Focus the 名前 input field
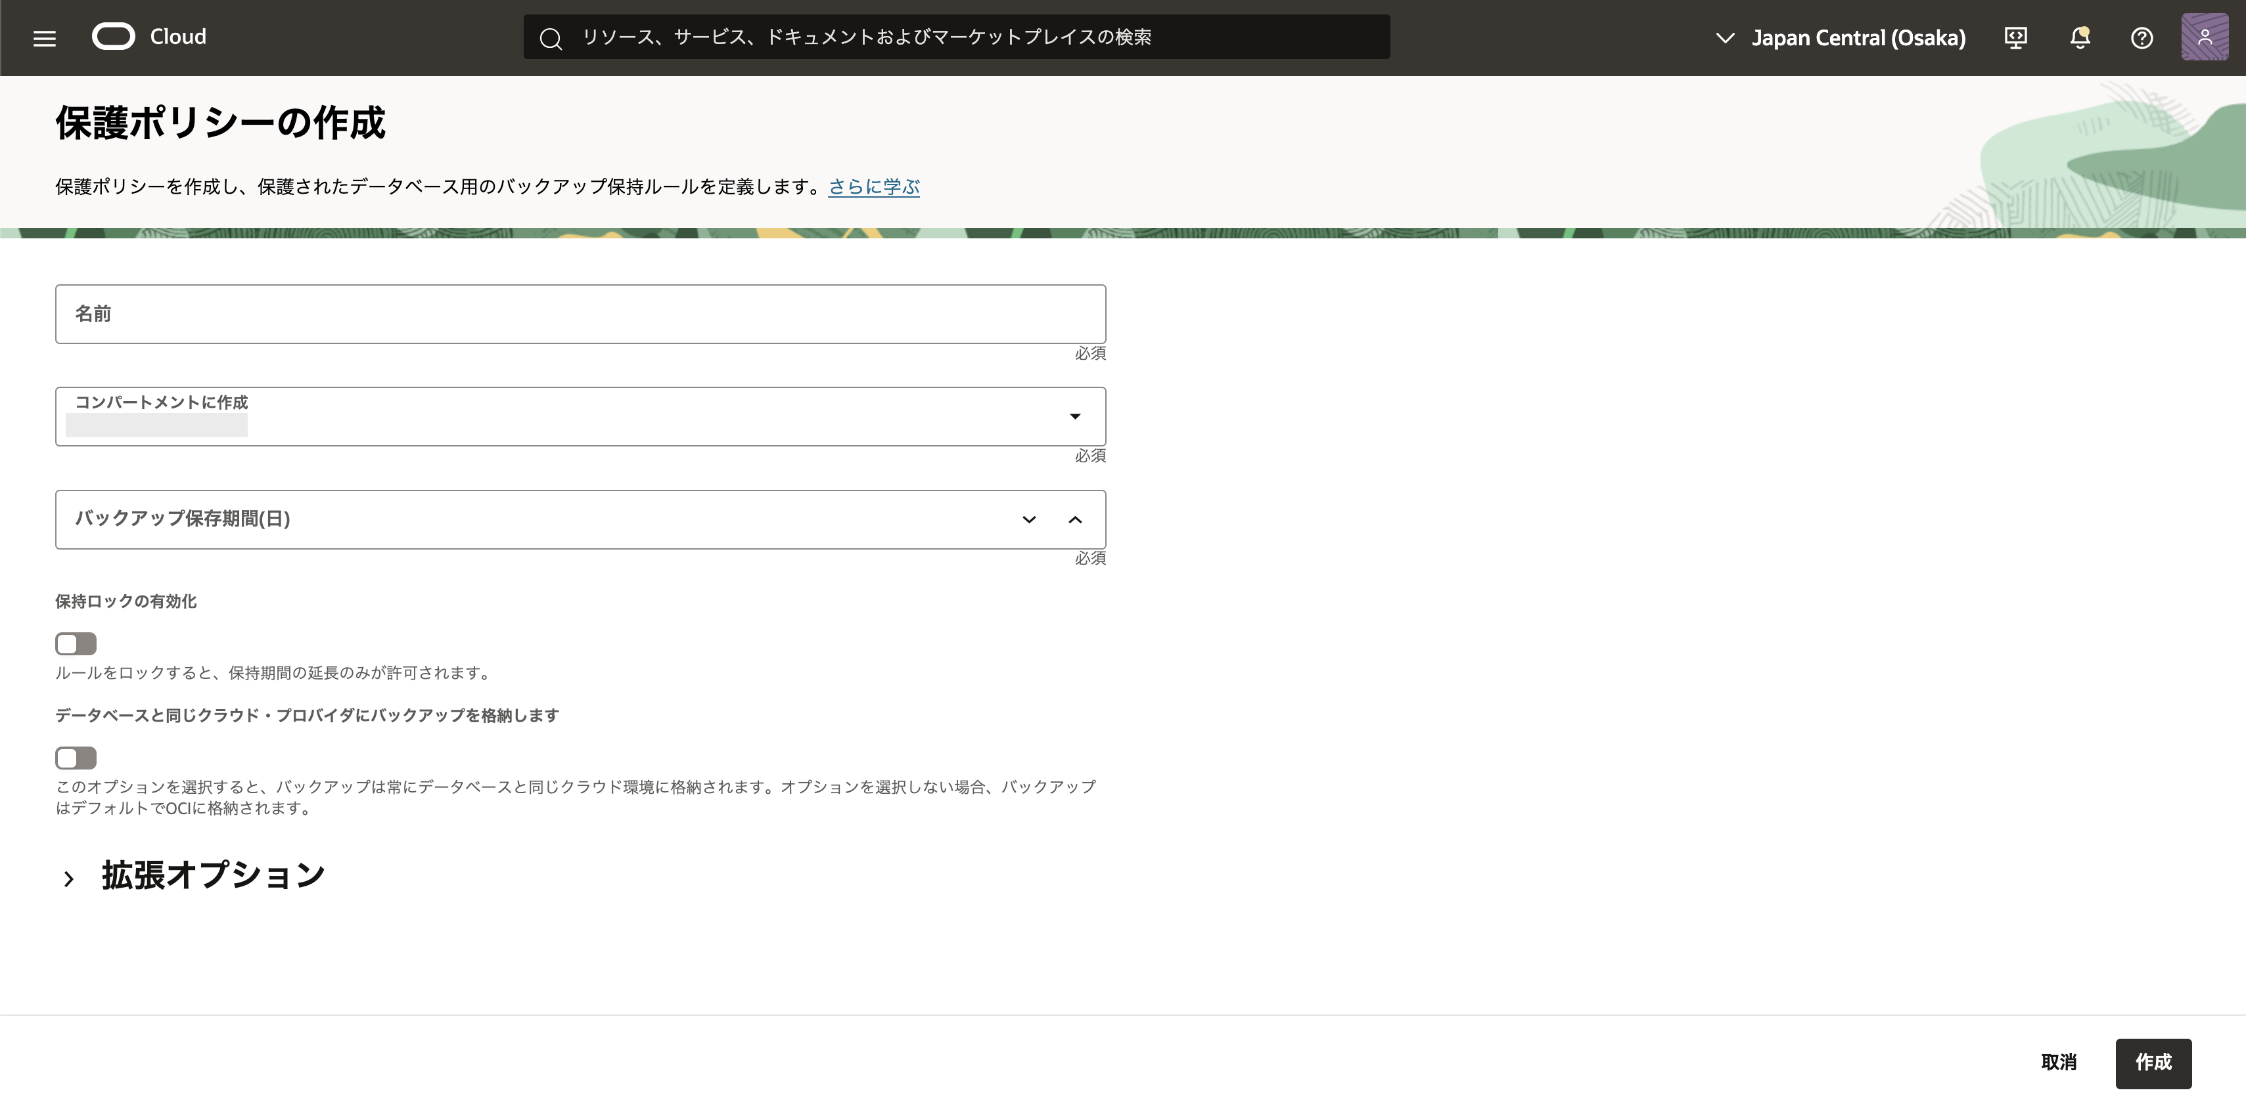This screenshot has height=1107, width=2246. pos(580,314)
